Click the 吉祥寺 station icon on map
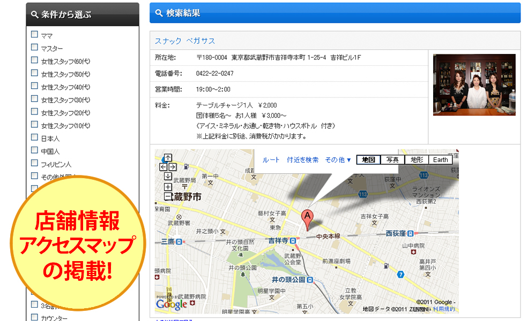The width and height of the screenshot is (527, 321). coord(293,241)
